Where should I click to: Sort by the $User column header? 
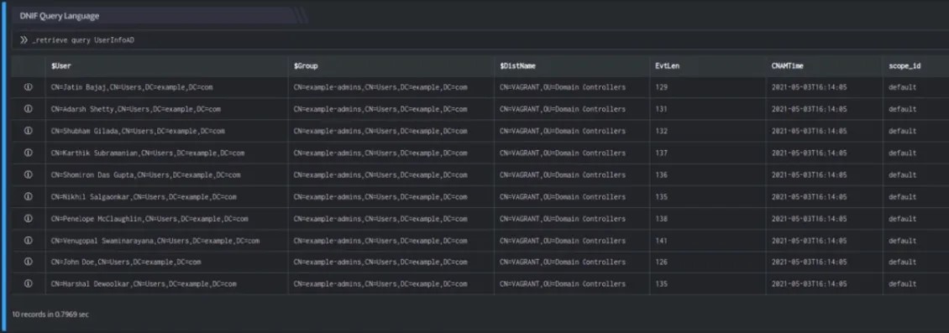166,66
